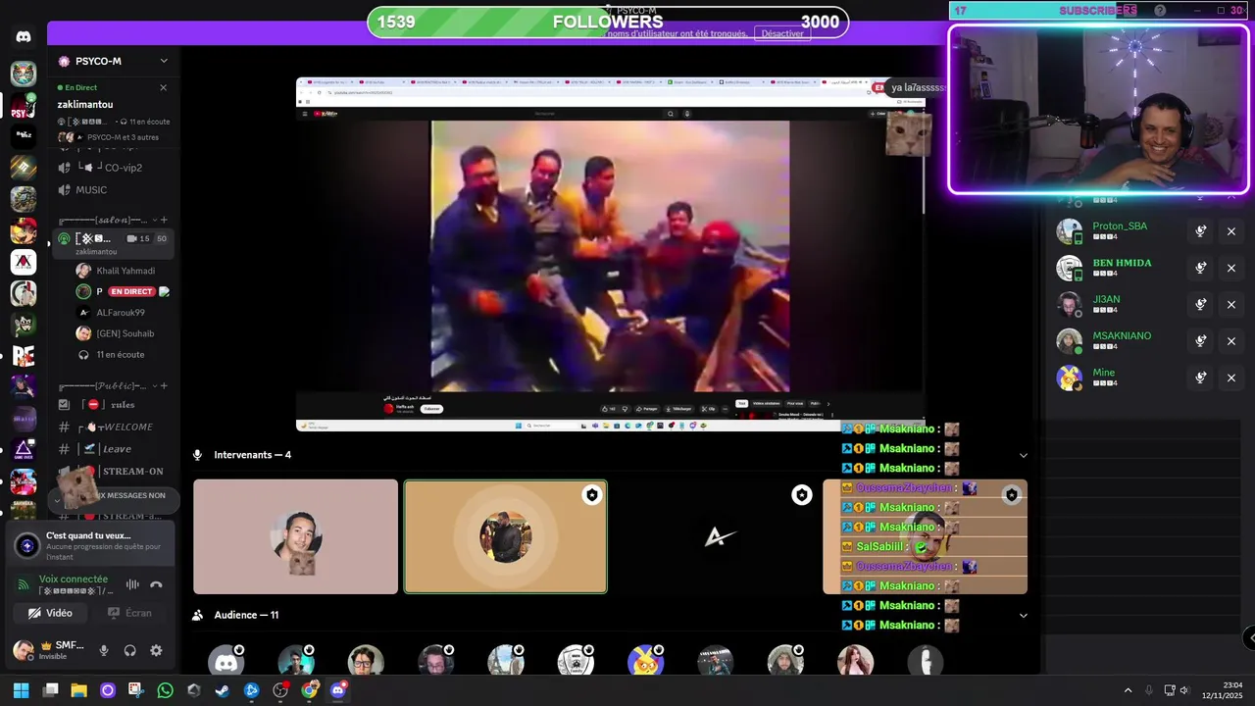
Task: Select Khalil Yahmadi in the stage channel
Action: coord(124,271)
